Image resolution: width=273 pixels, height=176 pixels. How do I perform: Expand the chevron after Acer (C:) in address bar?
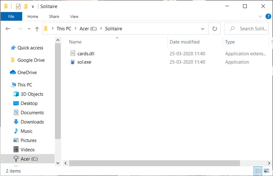click(101, 28)
